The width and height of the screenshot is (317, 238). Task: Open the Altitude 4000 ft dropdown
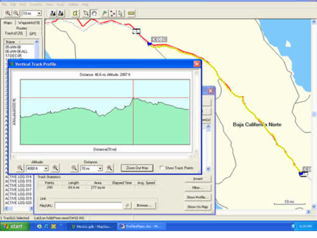(x=46, y=168)
